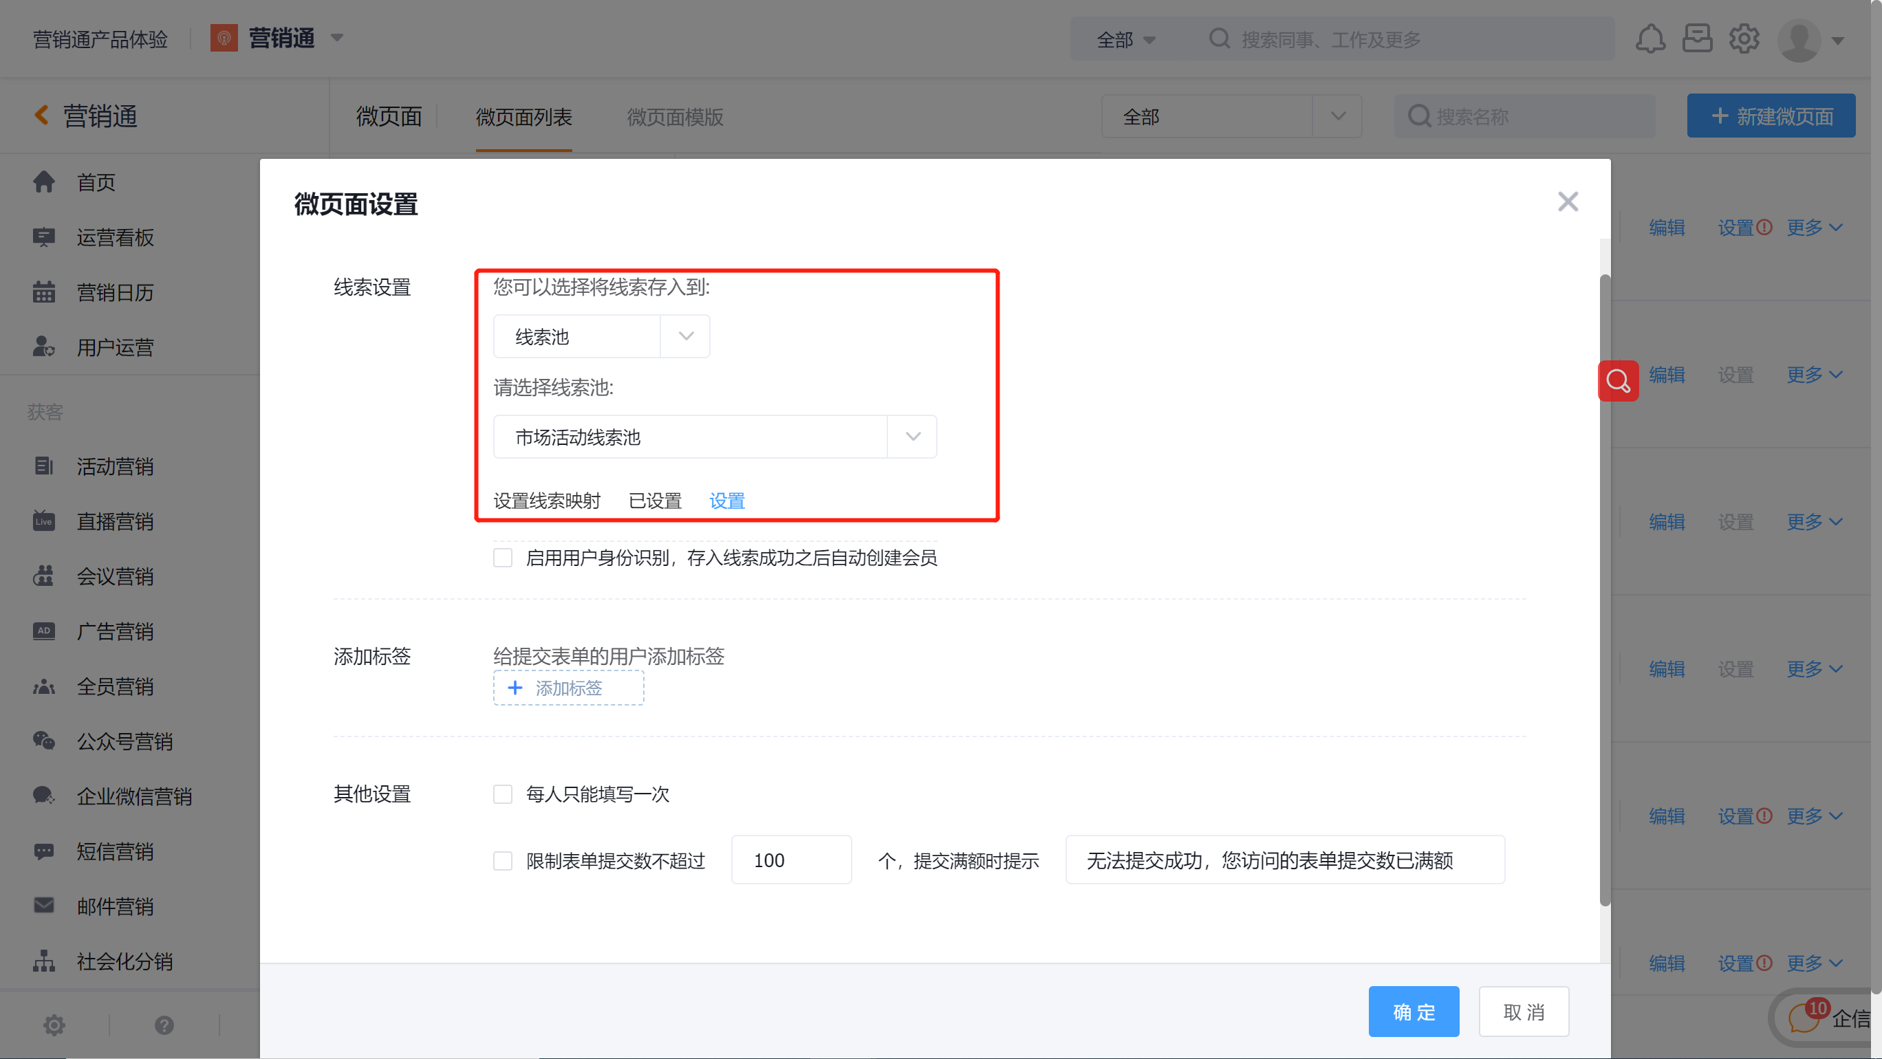This screenshot has height=1059, width=1882.
Task: Click the dialog vertical scrollbar
Action: (x=1604, y=590)
